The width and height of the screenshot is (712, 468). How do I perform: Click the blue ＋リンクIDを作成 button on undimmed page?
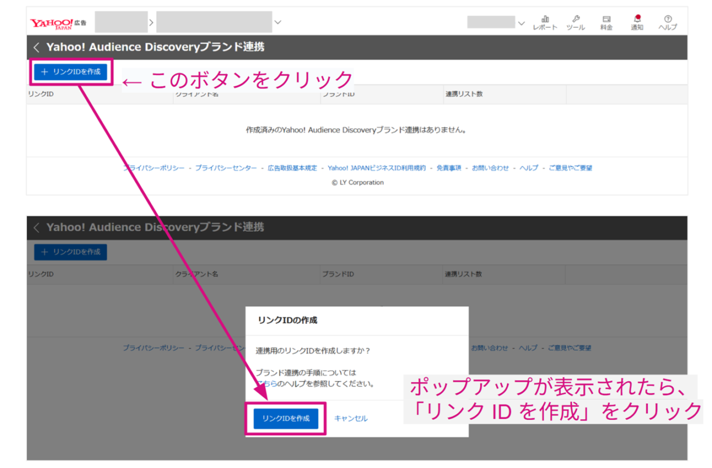pos(71,72)
